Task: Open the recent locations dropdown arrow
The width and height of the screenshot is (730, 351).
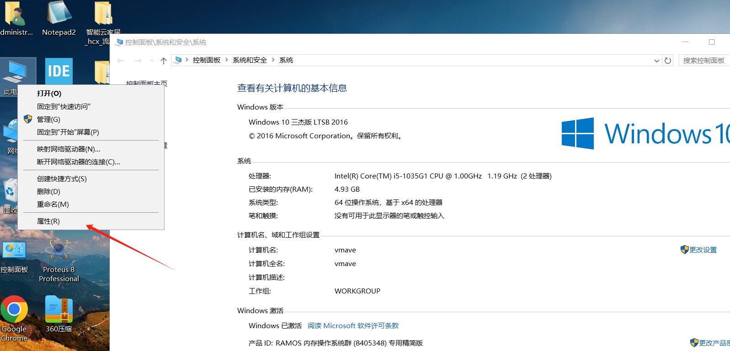Action: 152,60
